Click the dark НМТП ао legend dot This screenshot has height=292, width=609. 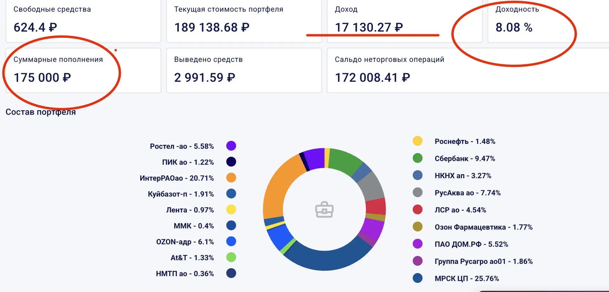click(231, 273)
